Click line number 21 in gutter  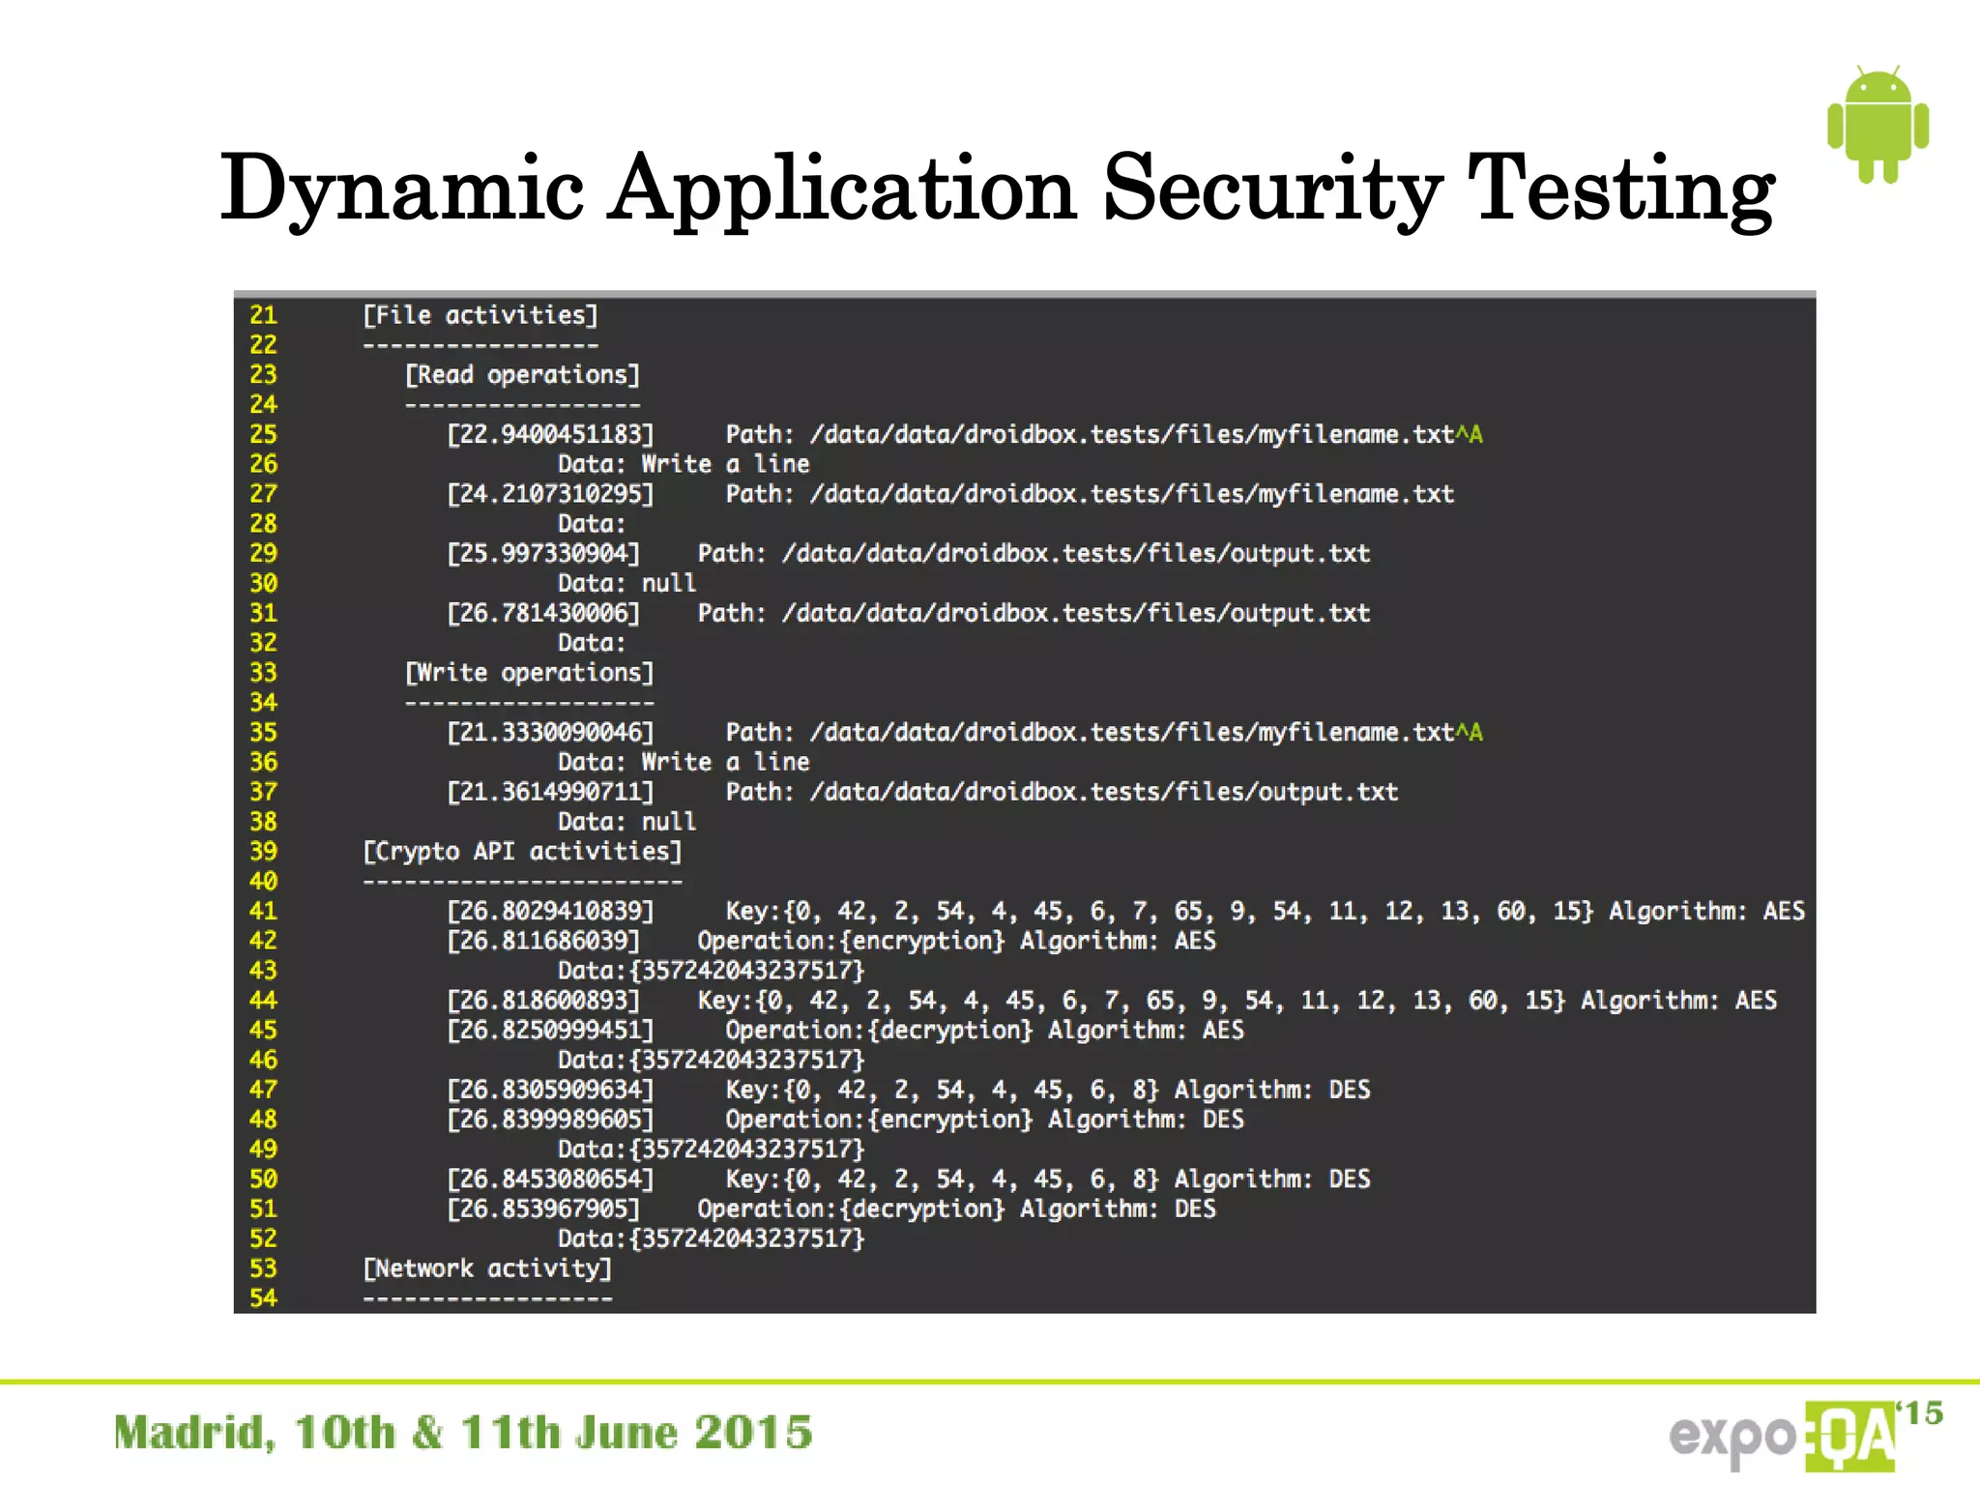pyautogui.click(x=263, y=315)
